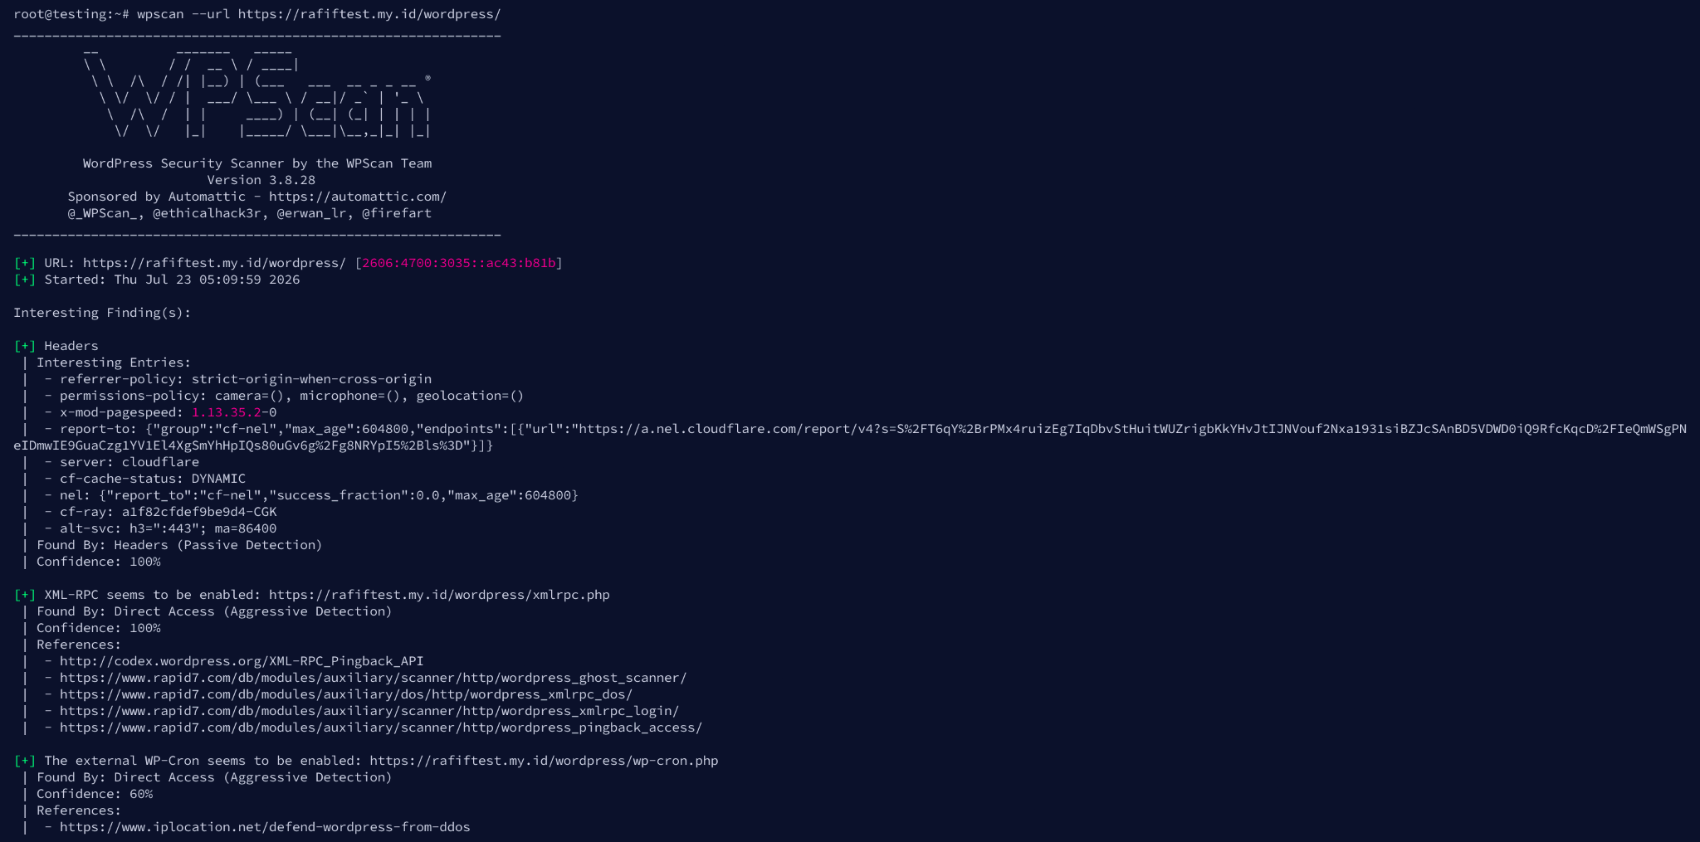Image resolution: width=1700 pixels, height=842 pixels.
Task: Click the @firefart handle
Action: tap(397, 213)
